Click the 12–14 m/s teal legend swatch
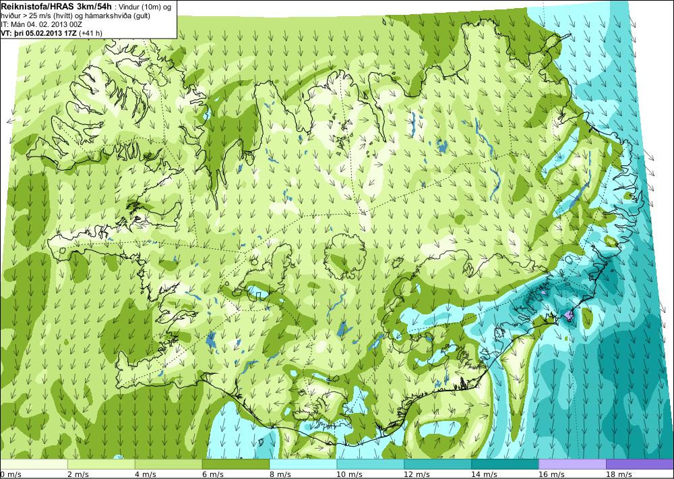Viewport: 674px width, 479px height. pos(437,464)
